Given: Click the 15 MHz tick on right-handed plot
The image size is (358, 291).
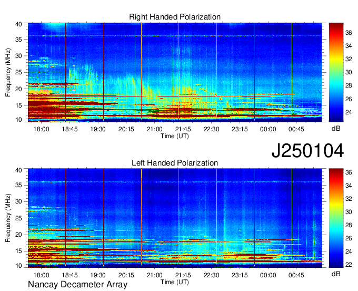Looking at the screenshot, I should pos(18,105).
